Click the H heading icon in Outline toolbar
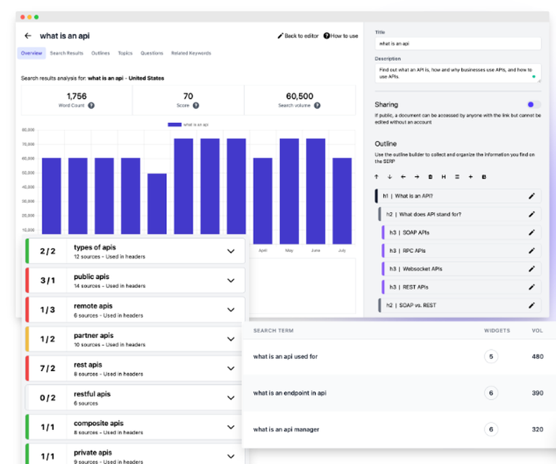556x464 pixels. (x=444, y=177)
